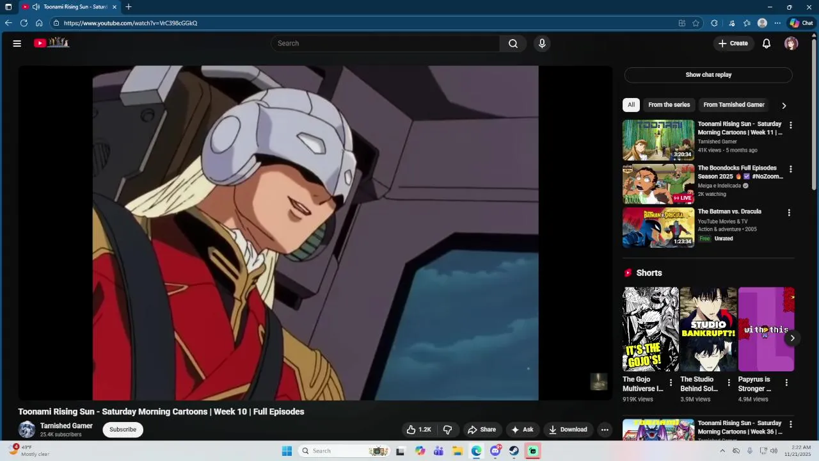Toggle microphone status in system tray
Image resolution: width=819 pixels, height=461 pixels.
click(x=749, y=451)
